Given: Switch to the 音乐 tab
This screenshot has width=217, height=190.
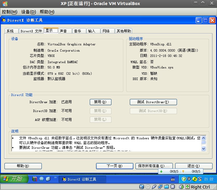Looking at the screenshot, I should (x=79, y=31).
